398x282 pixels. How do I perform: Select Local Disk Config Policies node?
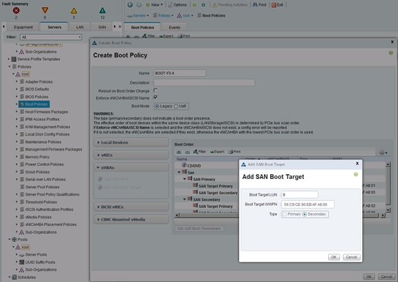(x=47, y=134)
